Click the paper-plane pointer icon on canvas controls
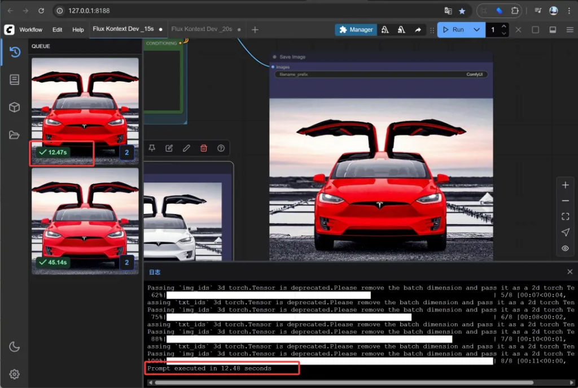Viewport: 578px width, 388px height. click(565, 232)
